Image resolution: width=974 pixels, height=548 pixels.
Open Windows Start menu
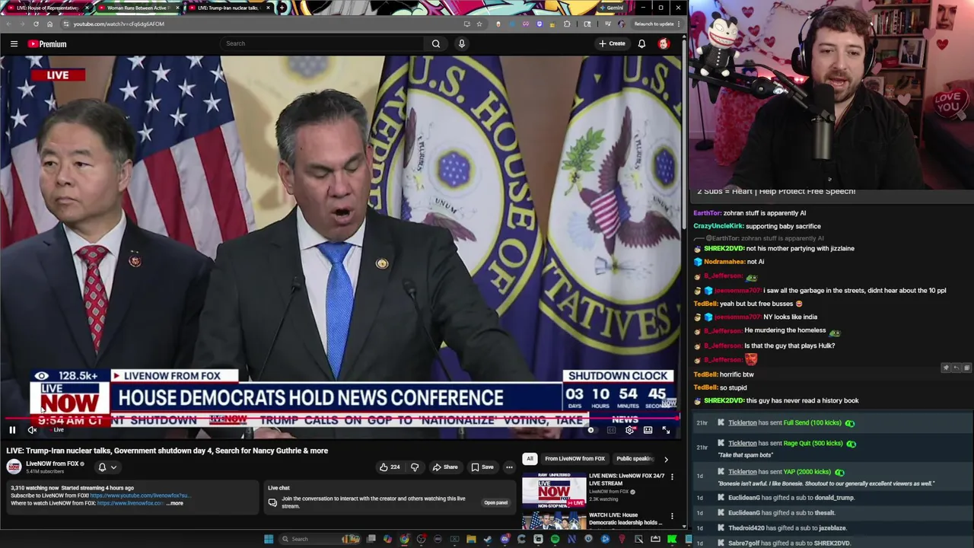click(268, 539)
